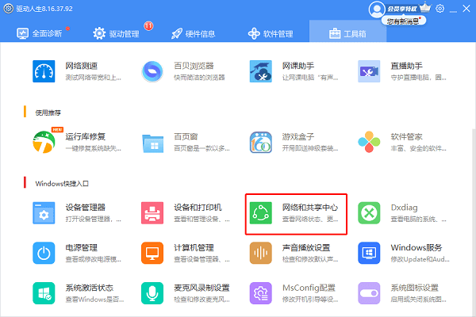Click the 系统激活状态 title text
Image resolution: width=476 pixels, height=317 pixels.
click(89, 288)
